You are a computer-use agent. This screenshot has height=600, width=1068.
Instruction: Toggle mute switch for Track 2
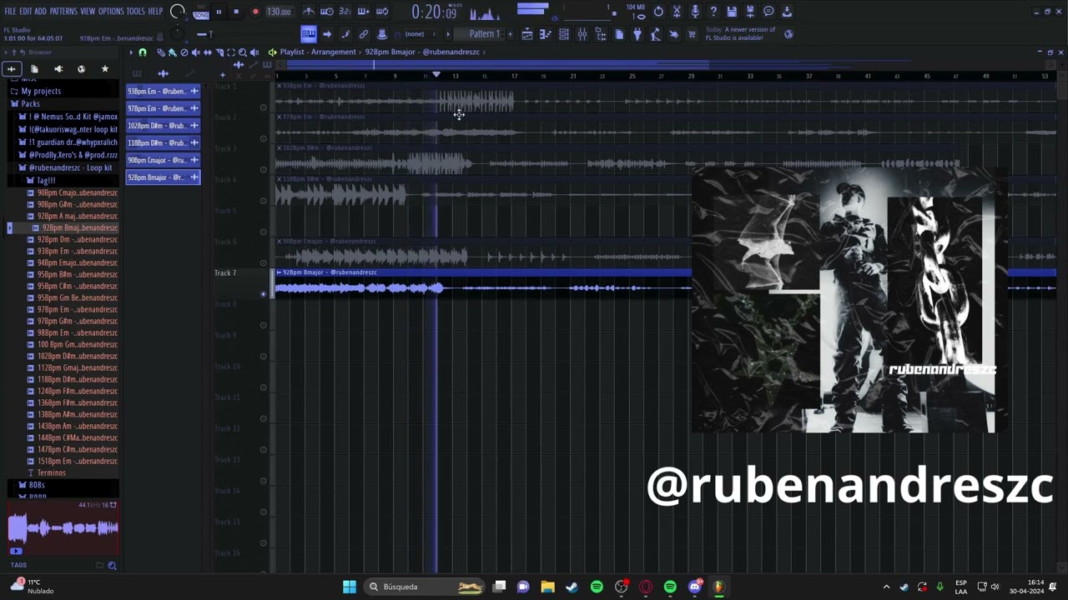264,137
